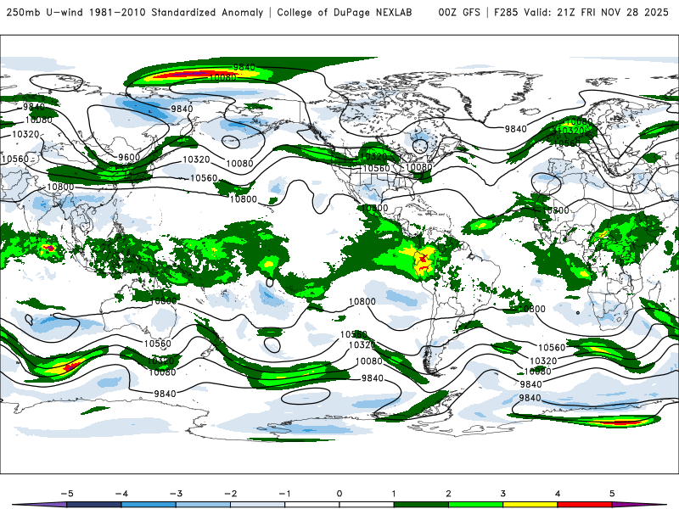Viewport: 679px width, 509px height.
Task: Click the '-1' tick label on colorbar
Action: tap(284, 494)
